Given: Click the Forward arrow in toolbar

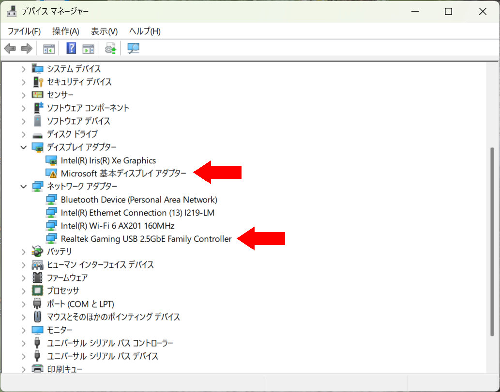Looking at the screenshot, I should click(x=27, y=48).
